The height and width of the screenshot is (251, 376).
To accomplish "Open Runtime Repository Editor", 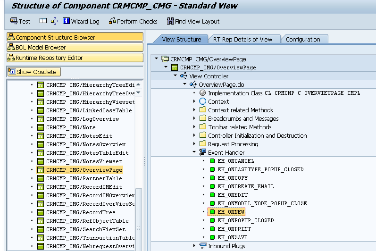I will pos(75,58).
